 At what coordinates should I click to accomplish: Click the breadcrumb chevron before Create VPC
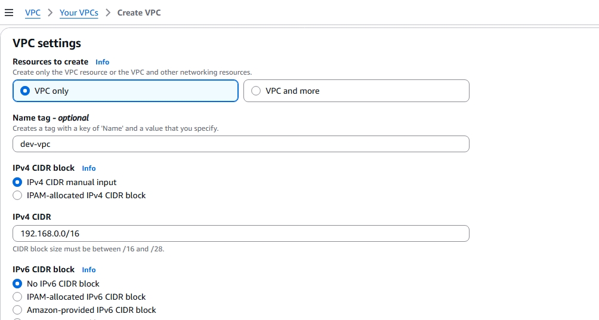click(x=108, y=13)
